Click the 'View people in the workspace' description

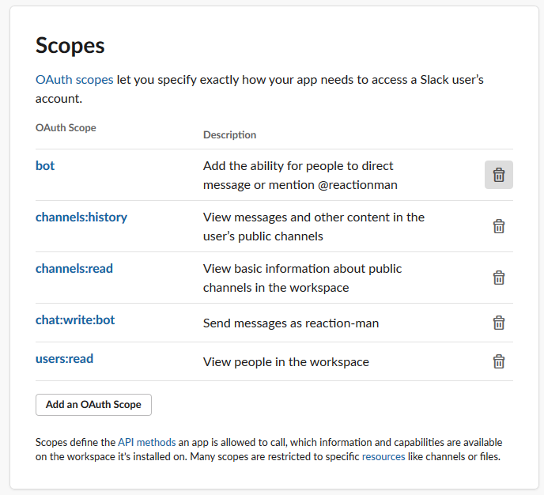(286, 362)
